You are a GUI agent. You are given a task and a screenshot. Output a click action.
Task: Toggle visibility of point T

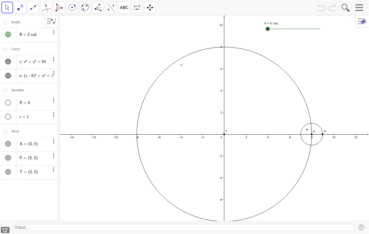point(8,172)
